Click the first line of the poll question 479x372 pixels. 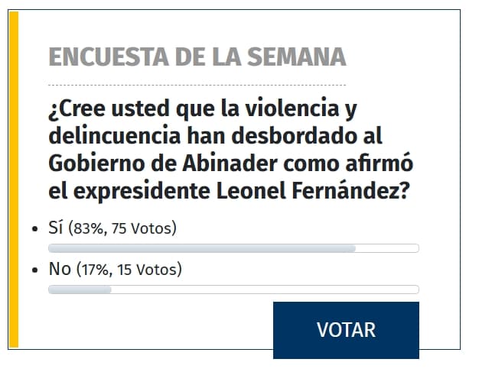[203, 109]
